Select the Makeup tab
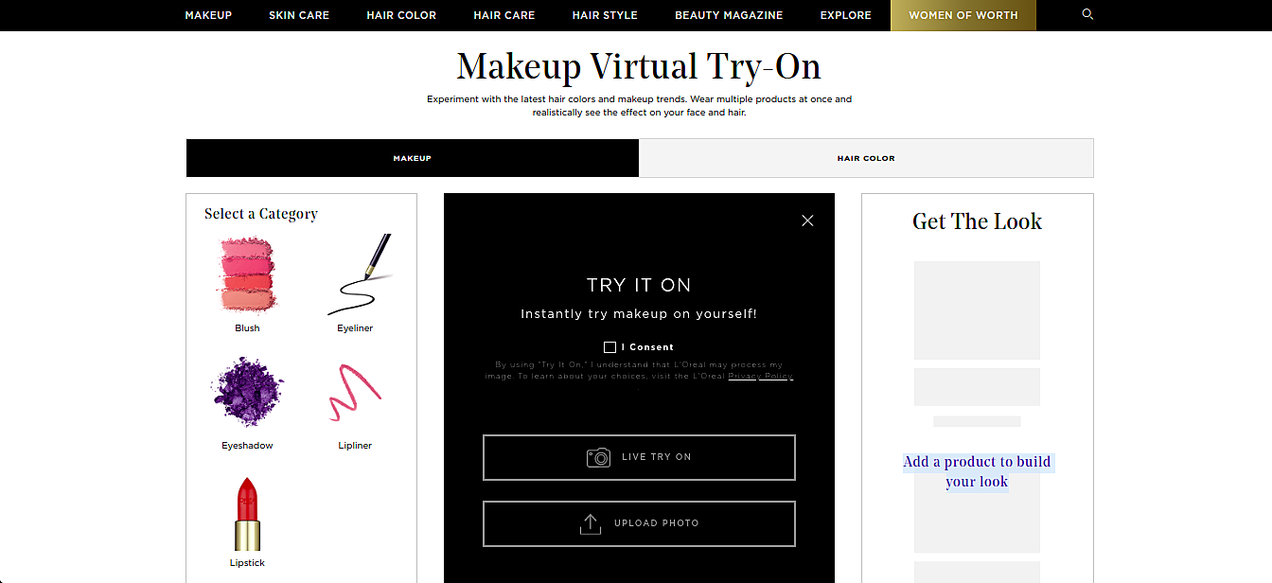The image size is (1272, 583). pyautogui.click(x=413, y=158)
